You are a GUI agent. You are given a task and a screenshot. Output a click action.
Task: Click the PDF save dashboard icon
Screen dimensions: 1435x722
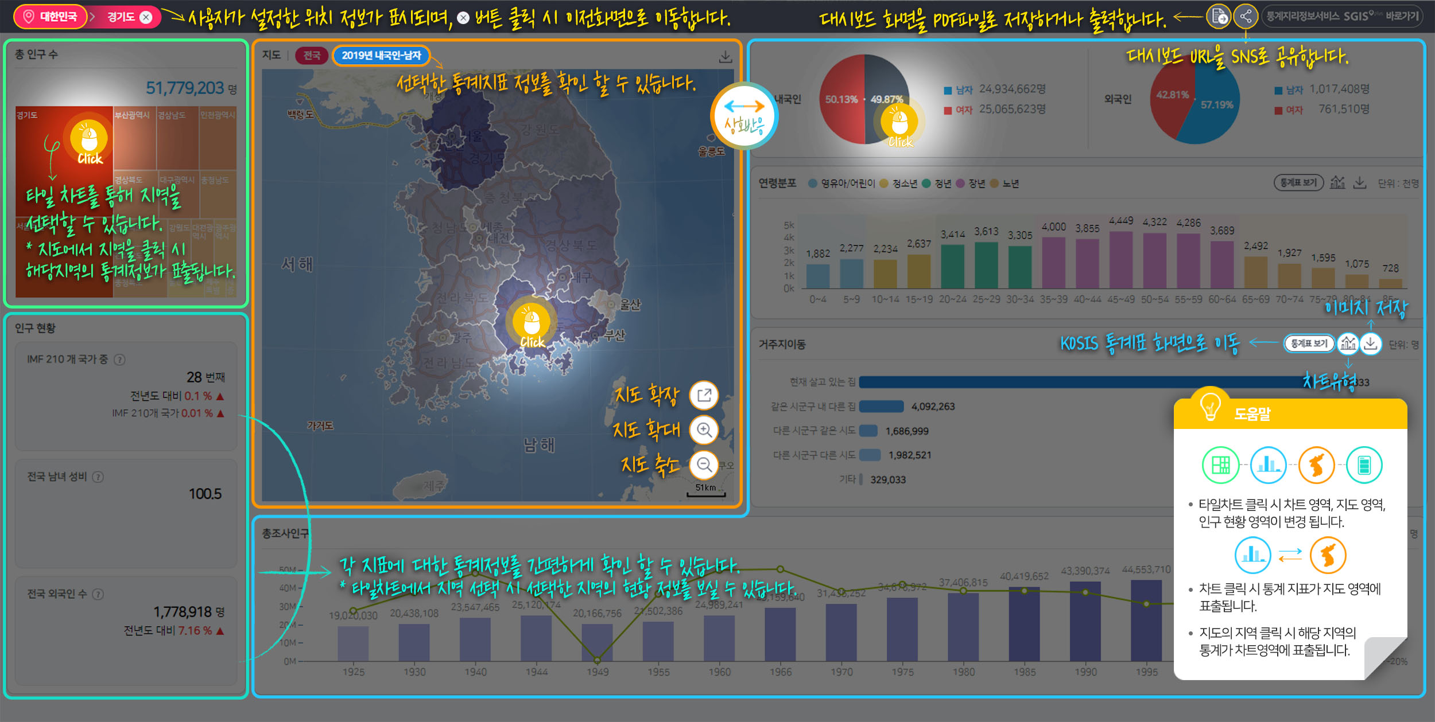1217,17
